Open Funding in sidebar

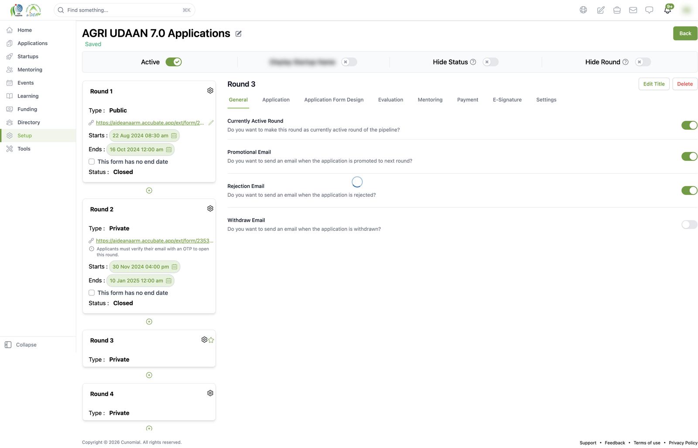[x=38, y=109]
